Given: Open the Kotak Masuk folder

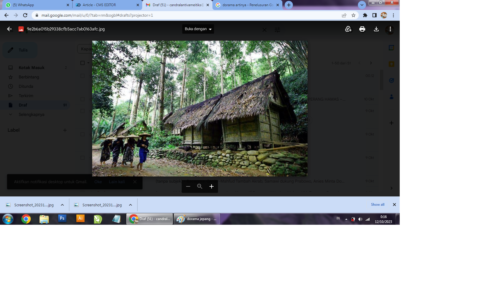Looking at the screenshot, I should coord(35,68).
